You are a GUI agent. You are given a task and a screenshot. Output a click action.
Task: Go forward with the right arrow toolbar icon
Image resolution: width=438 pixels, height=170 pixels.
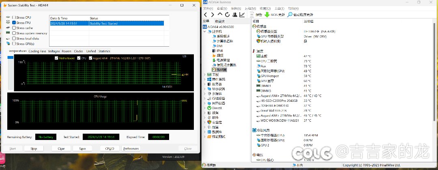pyautogui.click(x=213, y=15)
